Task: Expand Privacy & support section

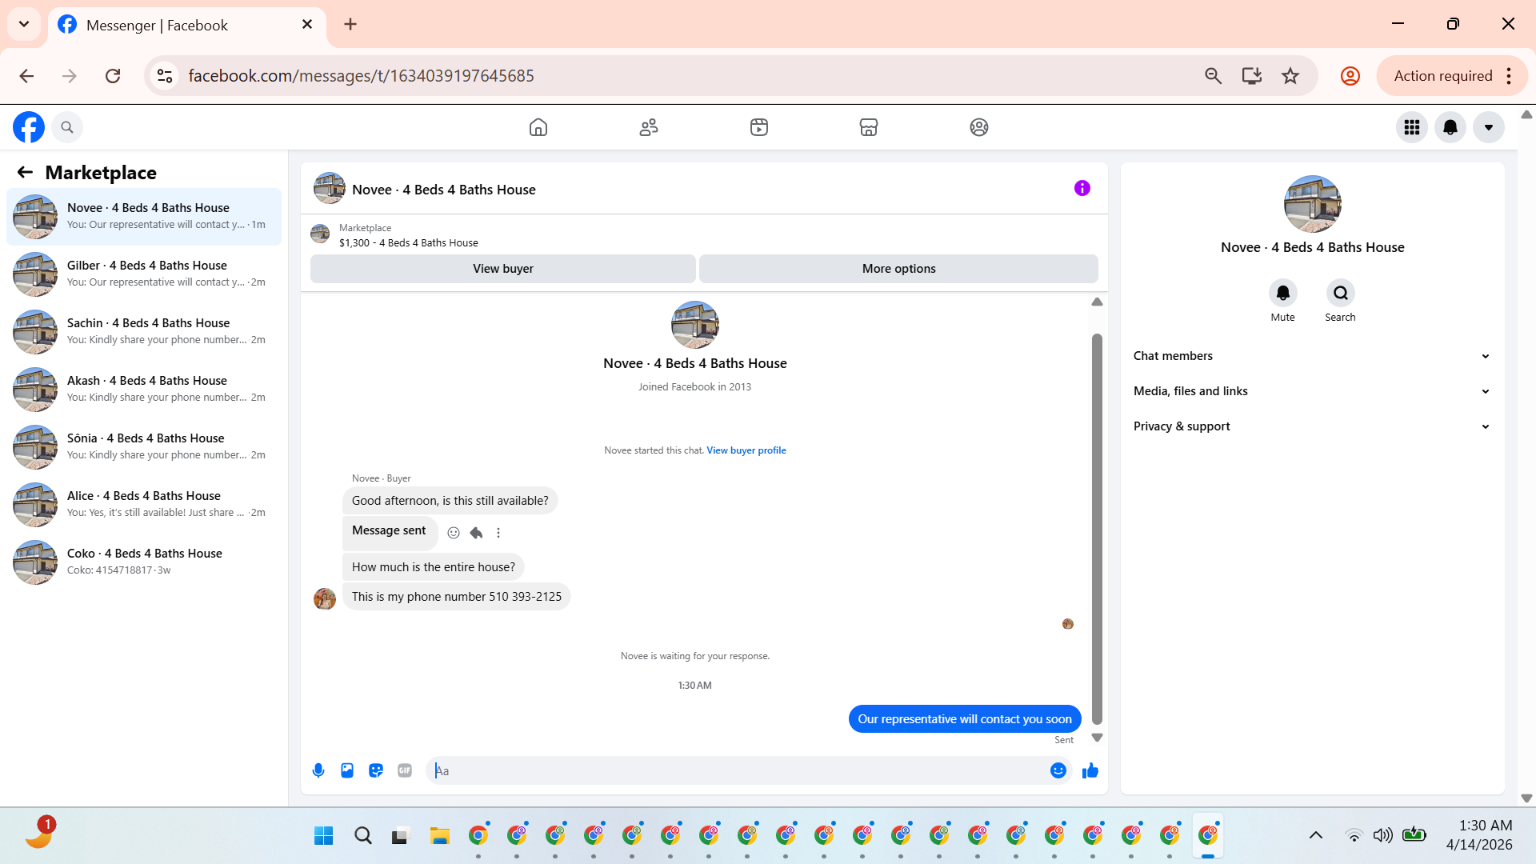Action: (1312, 426)
